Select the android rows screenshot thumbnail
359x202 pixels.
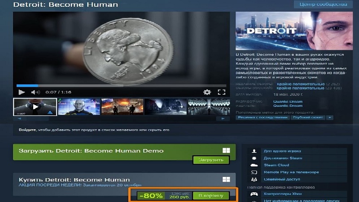pos(209,107)
